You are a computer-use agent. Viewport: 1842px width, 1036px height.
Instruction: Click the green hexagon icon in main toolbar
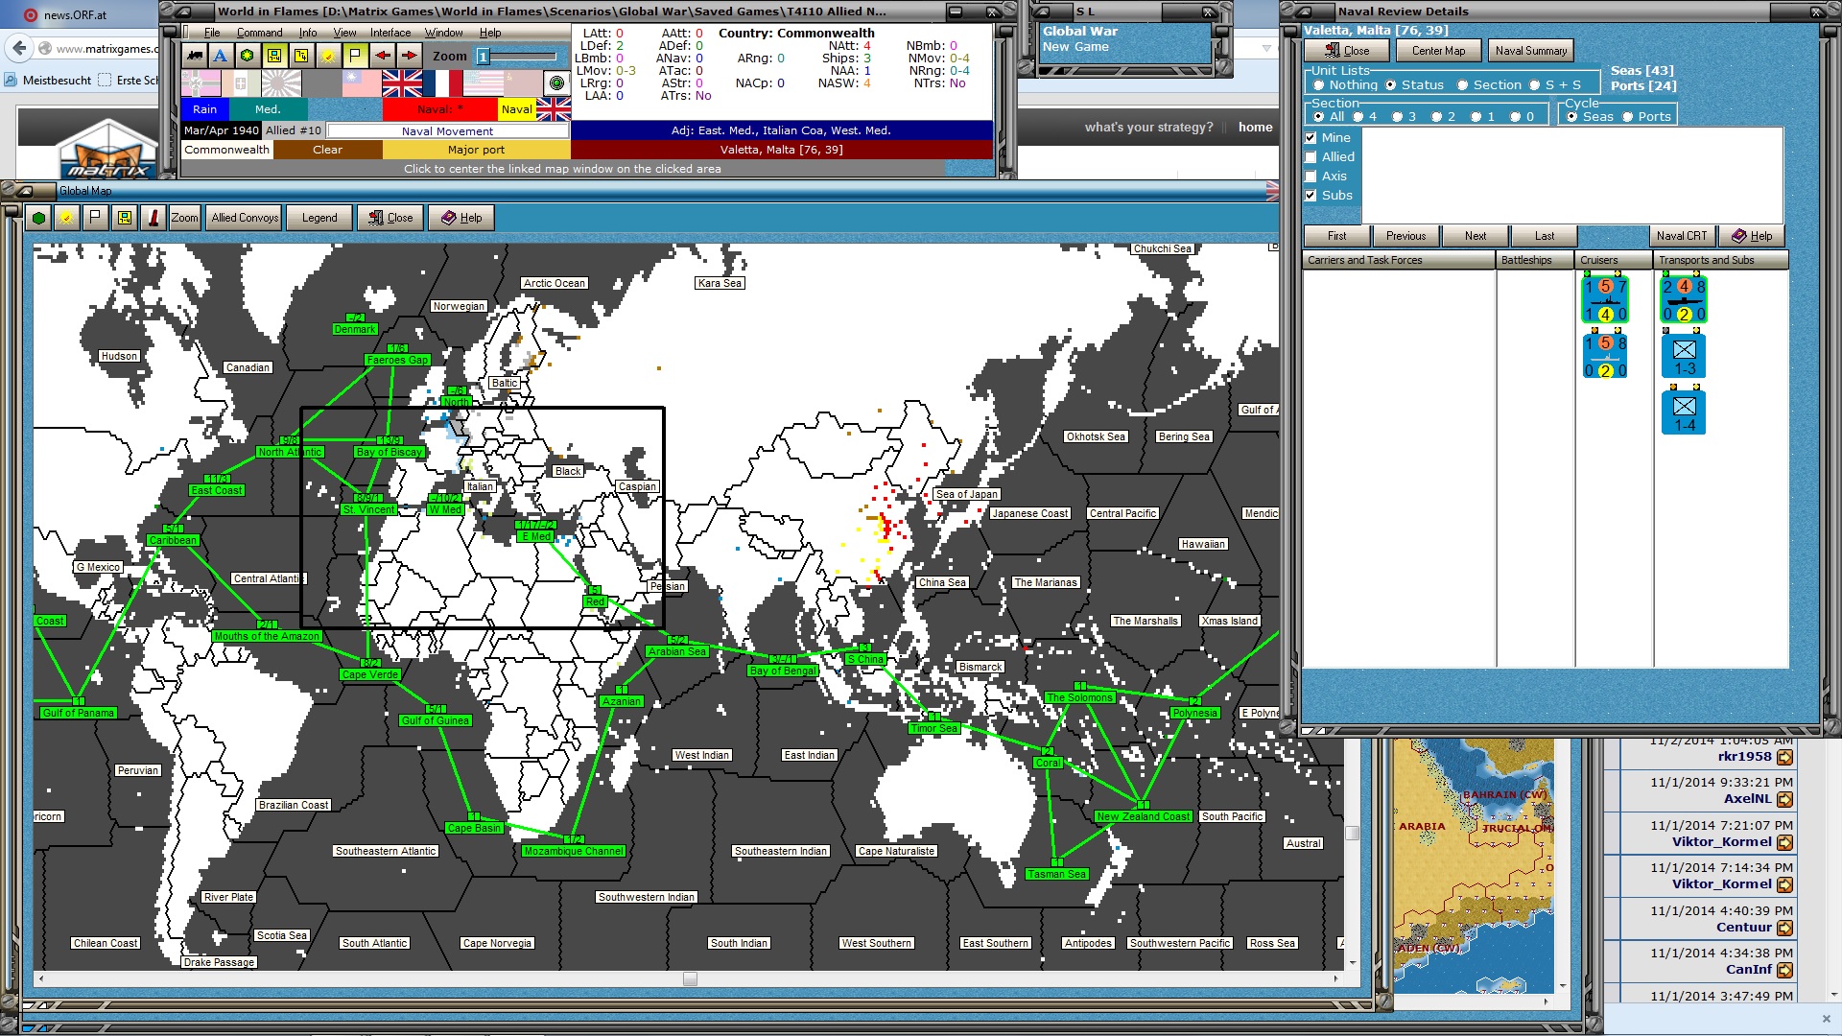(248, 56)
